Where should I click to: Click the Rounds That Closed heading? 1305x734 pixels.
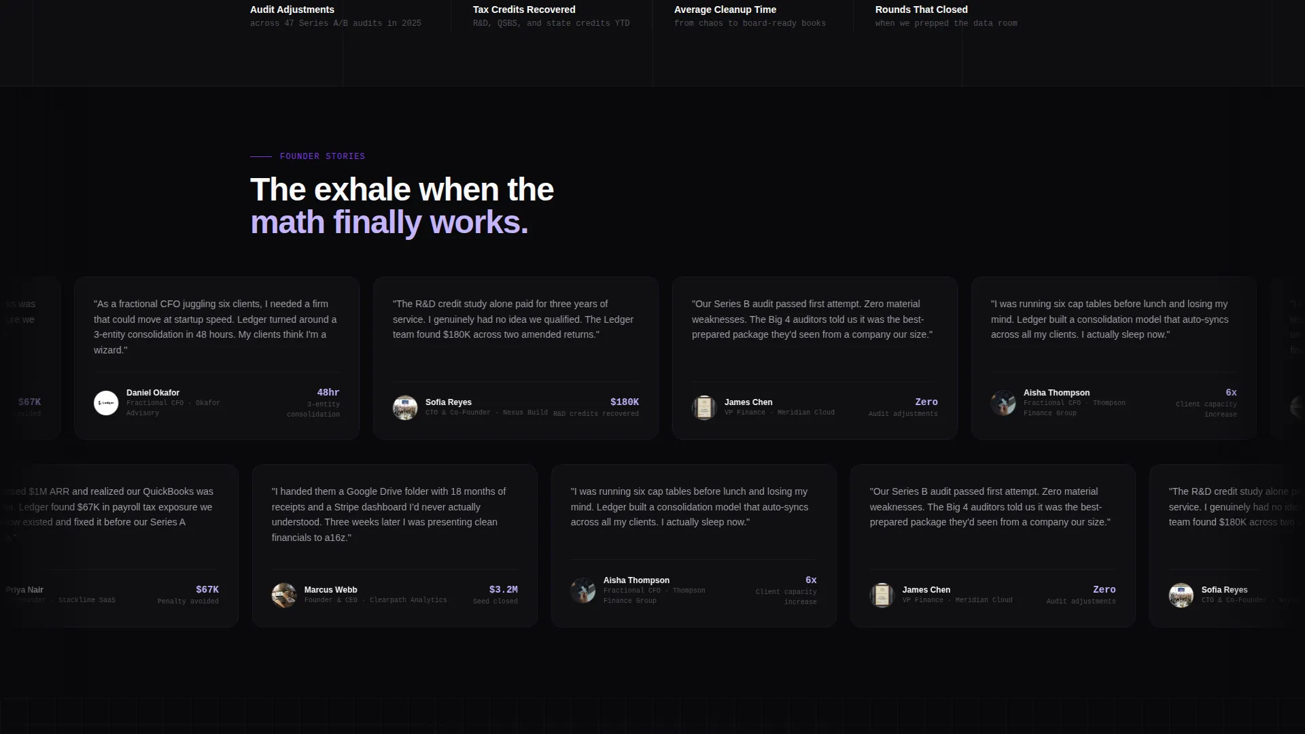coord(922,10)
